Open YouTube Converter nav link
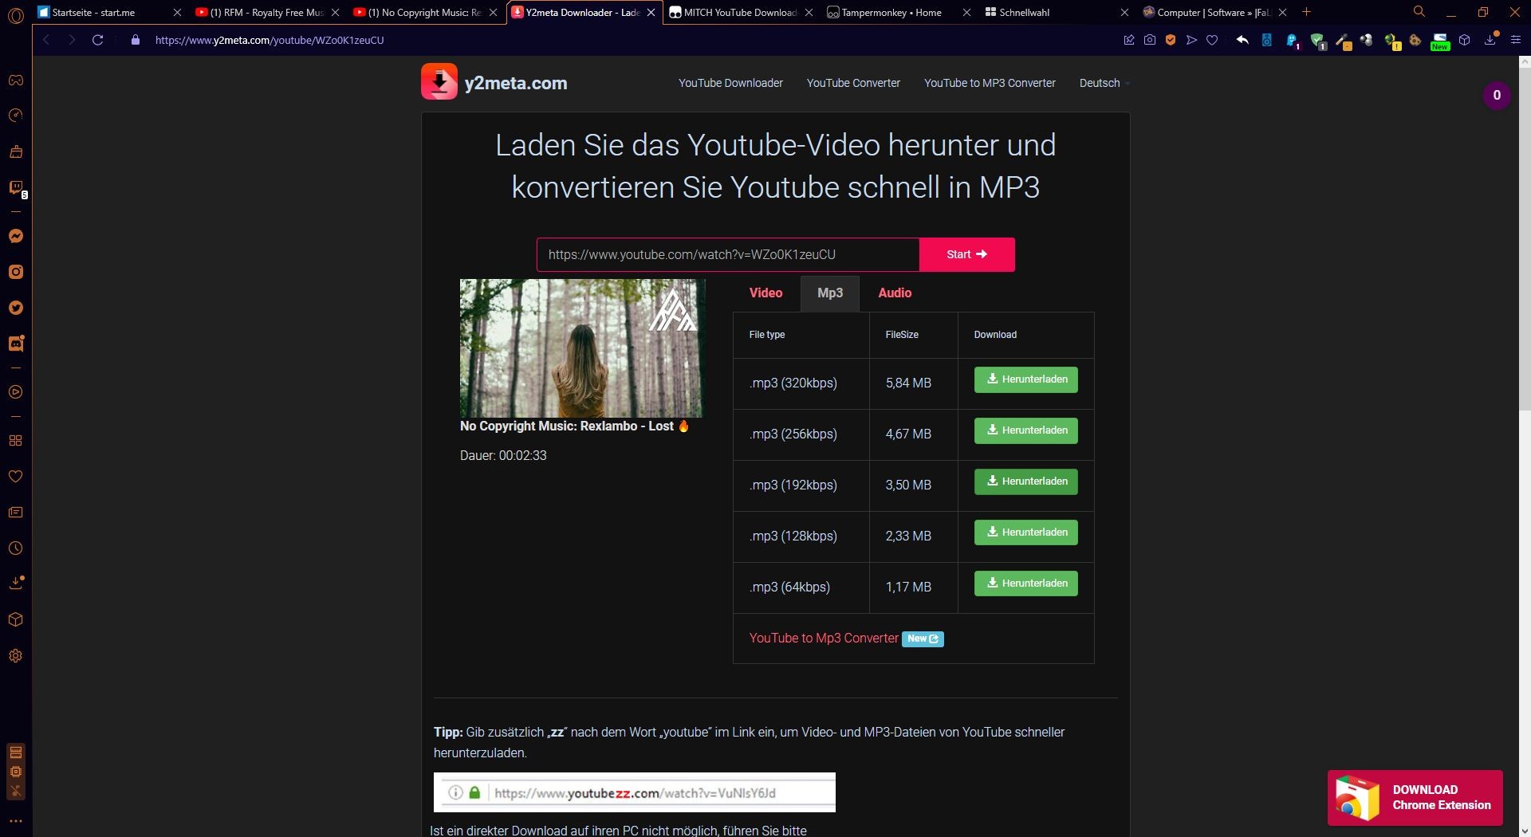The image size is (1531, 837). (x=853, y=83)
